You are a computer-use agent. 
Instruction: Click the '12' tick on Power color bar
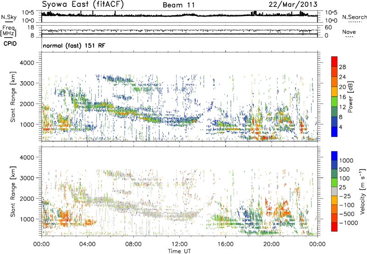[x=342, y=107]
